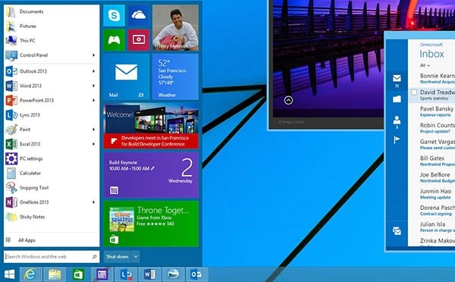Image resolution: width=455 pixels, height=282 pixels.
Task: Open the Calendar app on taskbar
Action: pos(102,274)
